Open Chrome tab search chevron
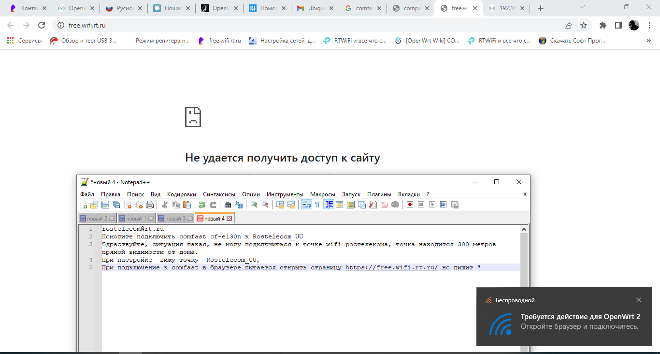 (582, 7)
